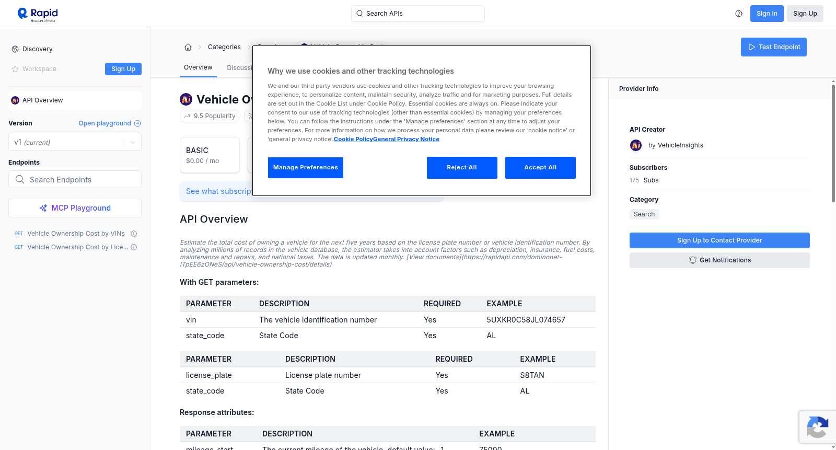Open the Cookie Policy link

[353, 139]
